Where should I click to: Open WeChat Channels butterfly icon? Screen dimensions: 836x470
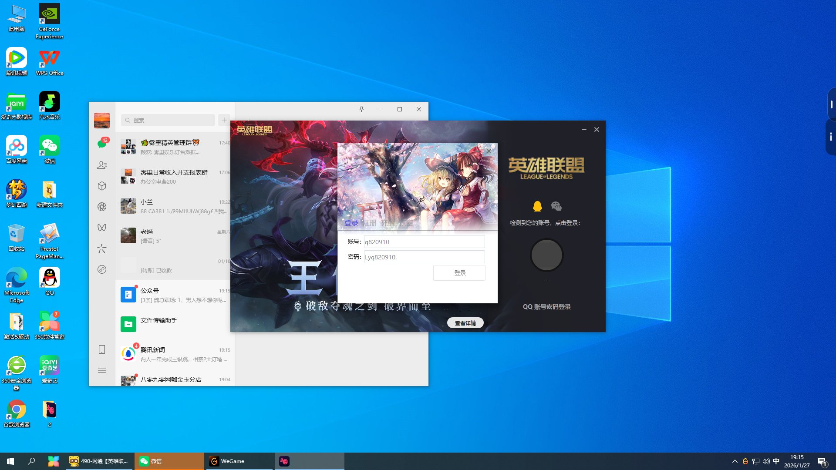102,228
